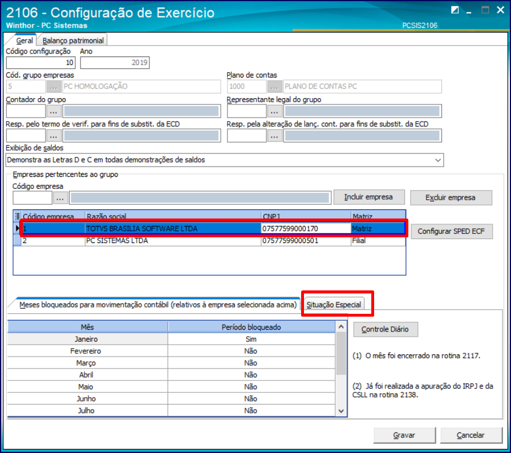Image resolution: width=511 pixels, height=453 pixels.
Task: Click the Representante legal do grupo code field
Action: 247,111
